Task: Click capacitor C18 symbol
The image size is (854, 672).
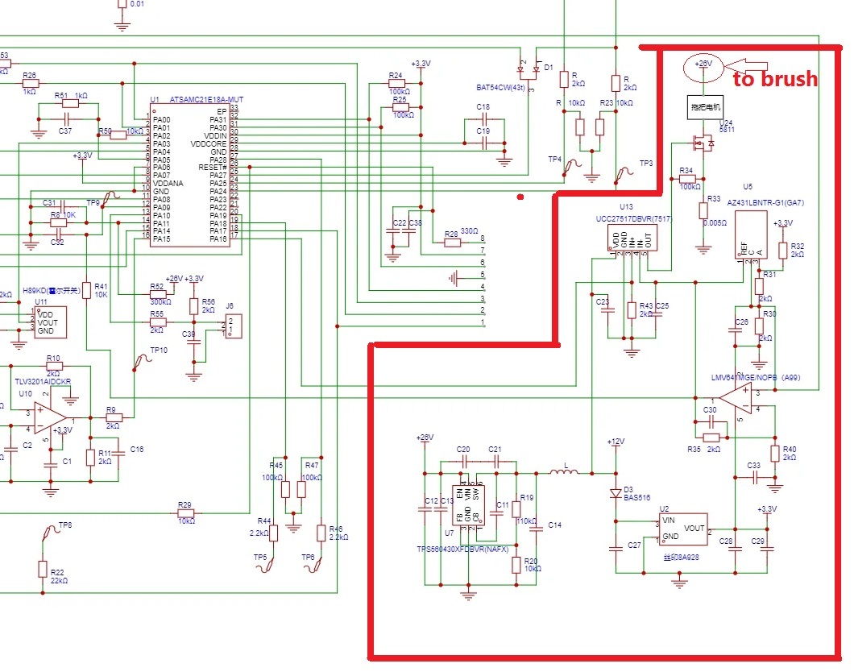Action: click(x=483, y=119)
